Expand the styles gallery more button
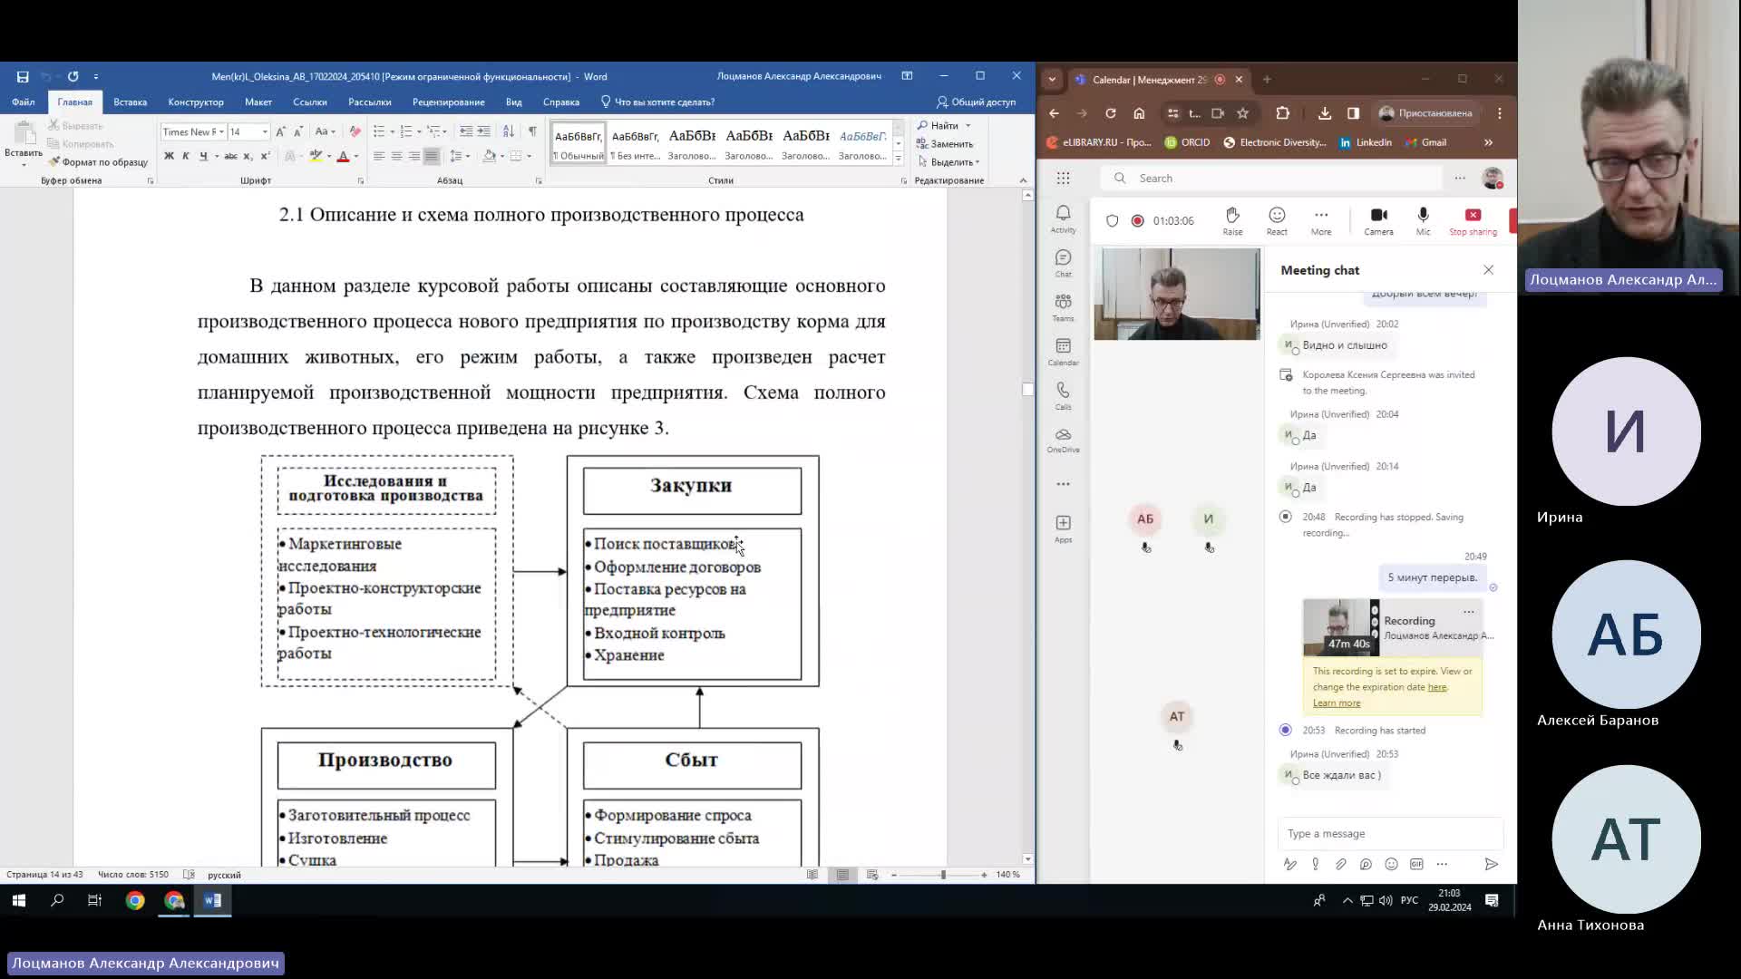 (898, 159)
